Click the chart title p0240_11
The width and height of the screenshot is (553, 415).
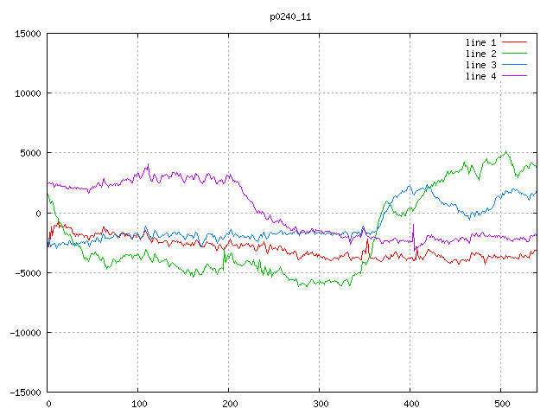pos(291,15)
